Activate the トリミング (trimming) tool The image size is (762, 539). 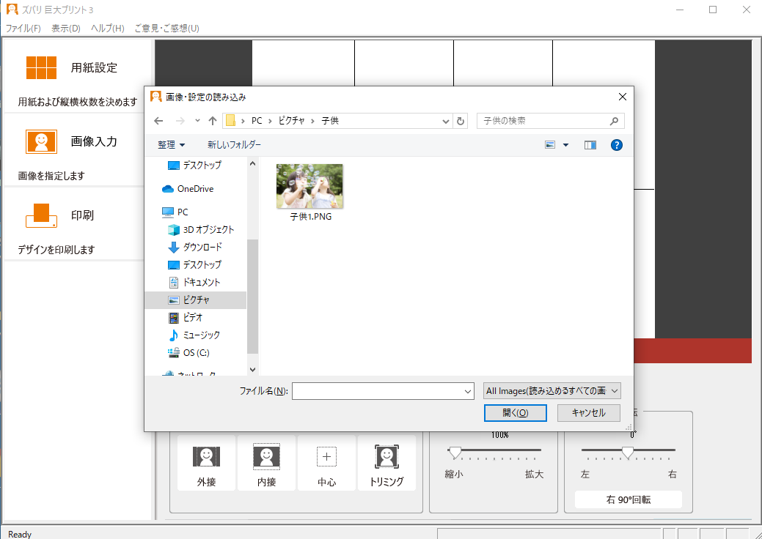(387, 463)
